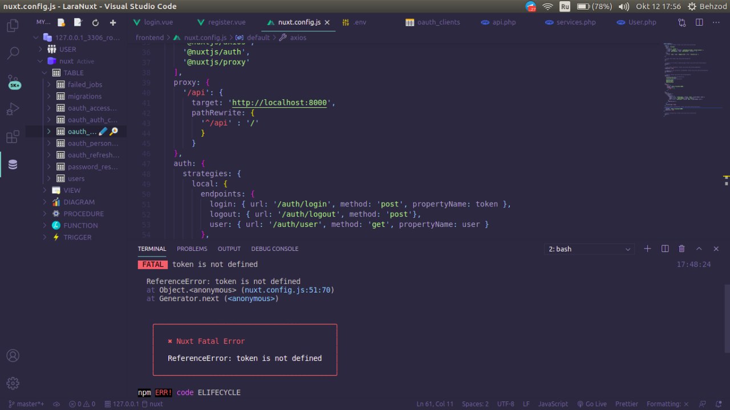This screenshot has width=730, height=410.
Task: Click the feedback icon in status bar
Action: 703,404
